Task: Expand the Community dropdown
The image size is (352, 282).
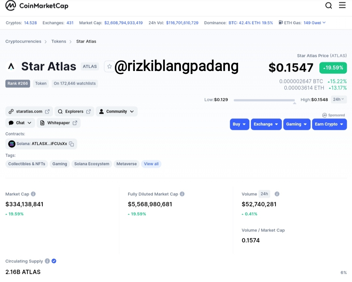Action: (x=116, y=111)
